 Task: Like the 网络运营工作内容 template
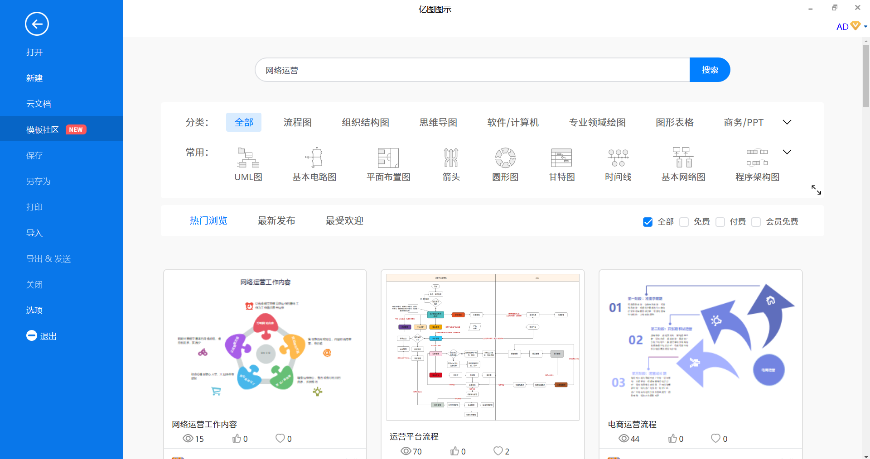coord(237,438)
